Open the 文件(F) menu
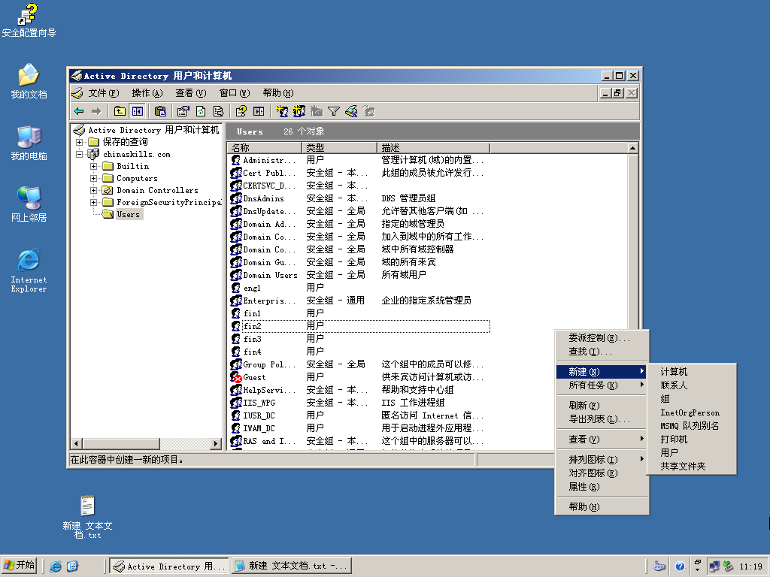The height and width of the screenshot is (577, 770). 104,92
